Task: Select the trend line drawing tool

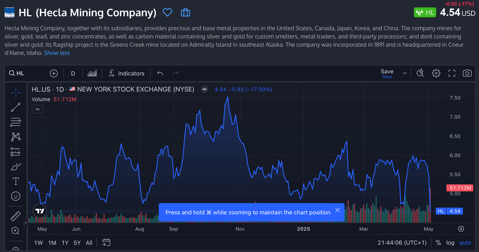Action: pyautogui.click(x=16, y=107)
